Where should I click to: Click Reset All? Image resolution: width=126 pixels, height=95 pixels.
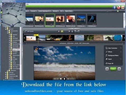(110, 63)
